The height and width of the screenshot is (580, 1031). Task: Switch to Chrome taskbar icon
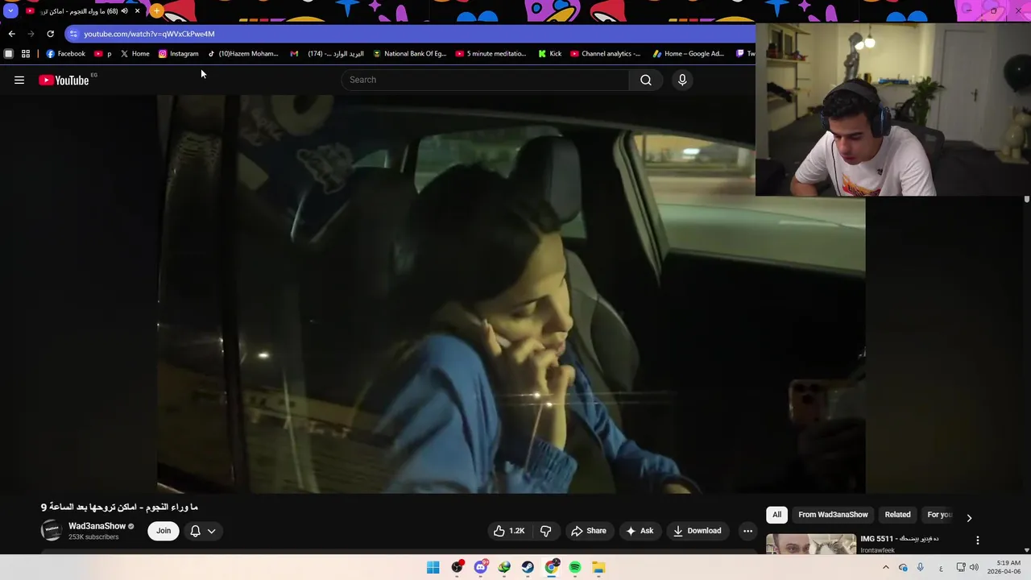(552, 567)
